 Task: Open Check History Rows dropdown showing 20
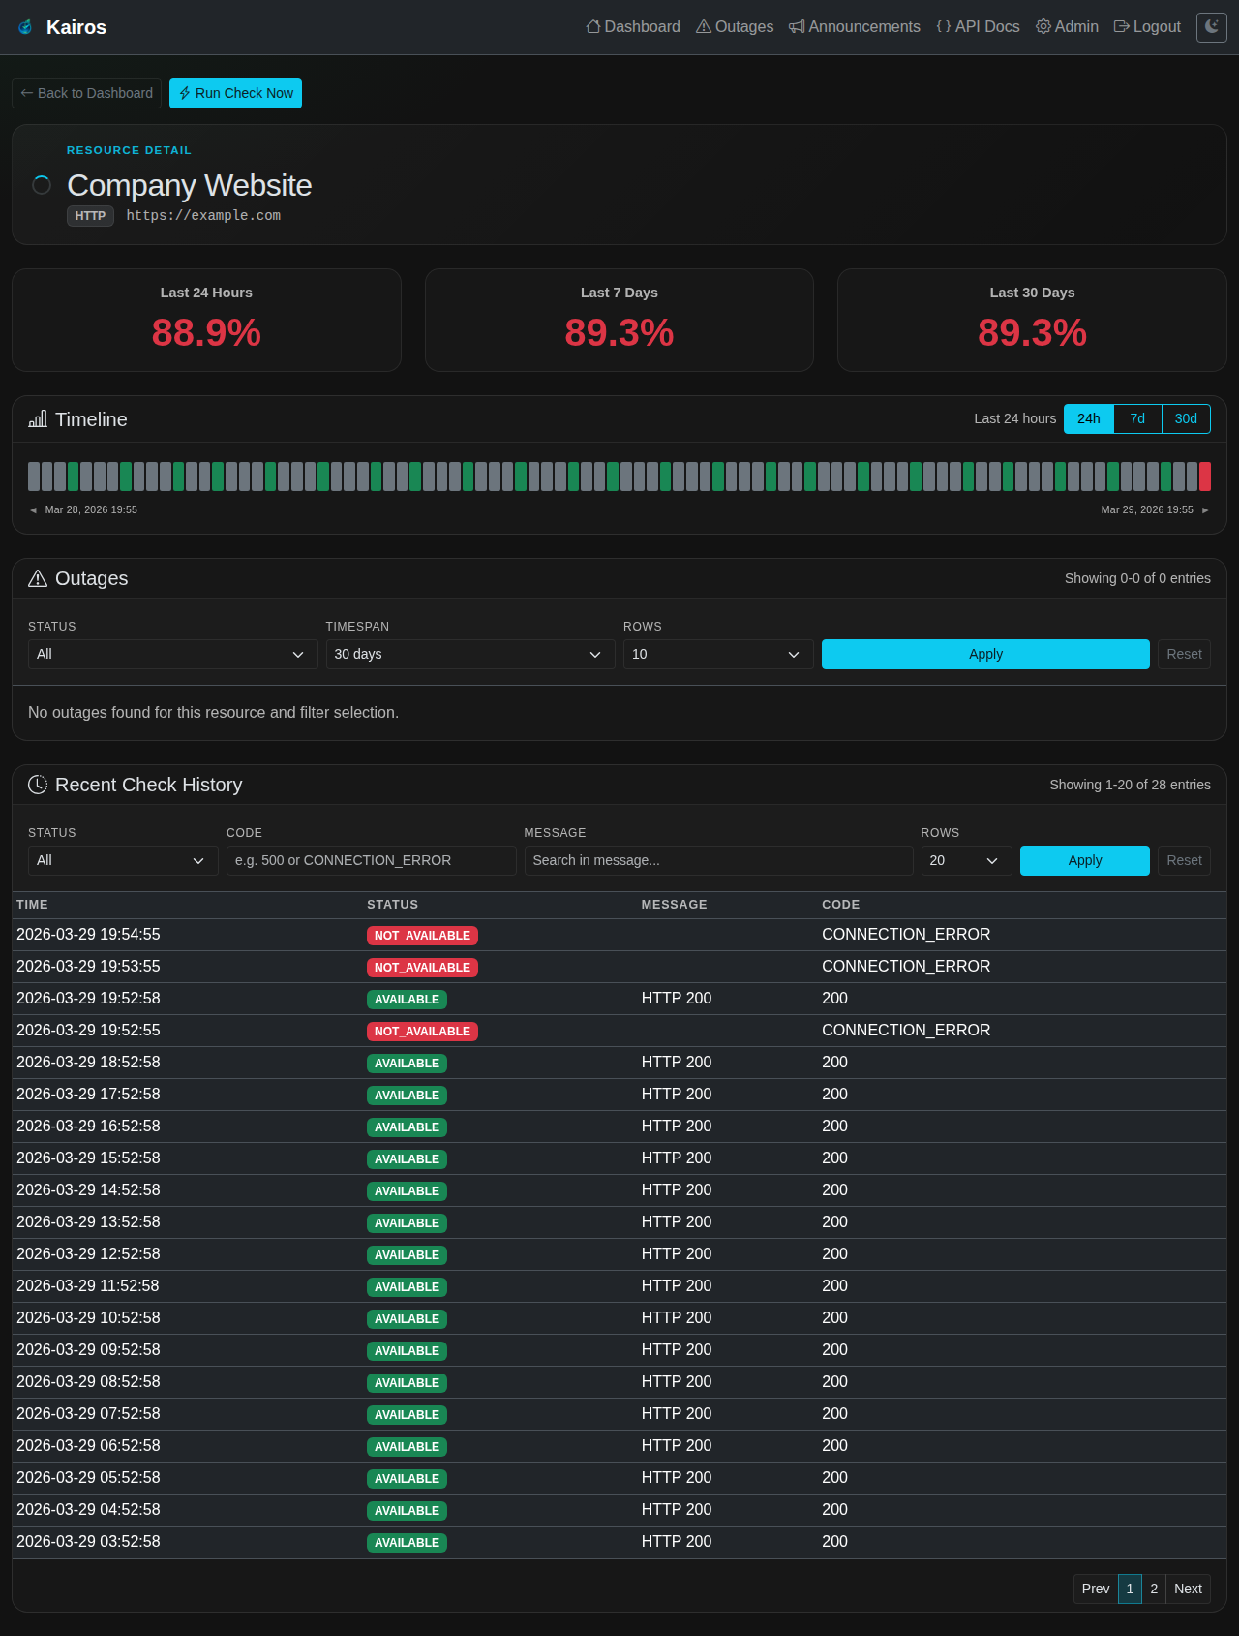[x=966, y=860]
